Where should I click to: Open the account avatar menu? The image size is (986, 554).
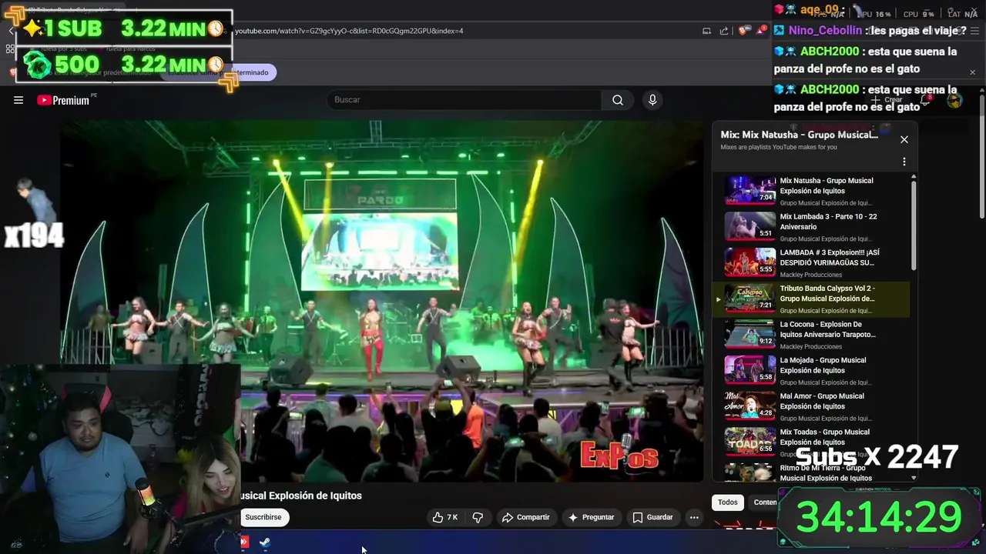tap(954, 100)
